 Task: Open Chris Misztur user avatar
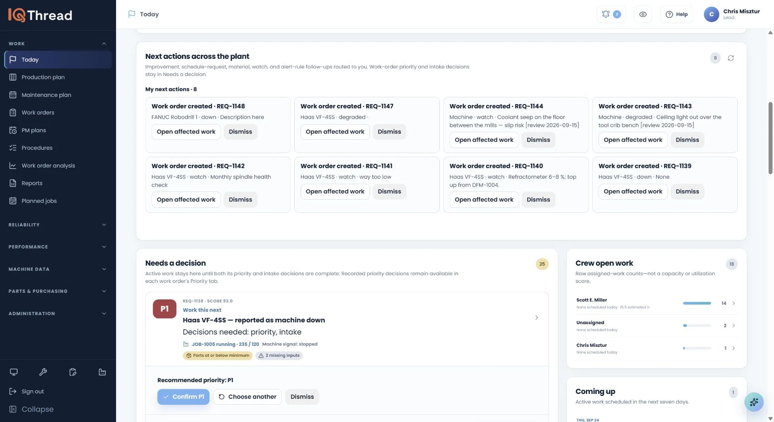711,14
